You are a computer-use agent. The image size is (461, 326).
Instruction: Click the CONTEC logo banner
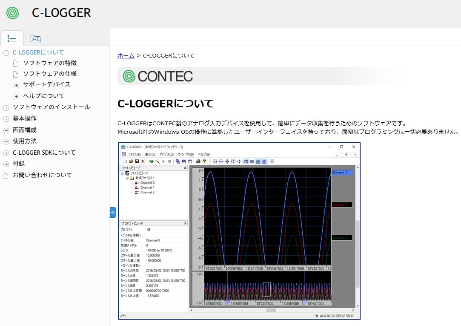pos(157,76)
